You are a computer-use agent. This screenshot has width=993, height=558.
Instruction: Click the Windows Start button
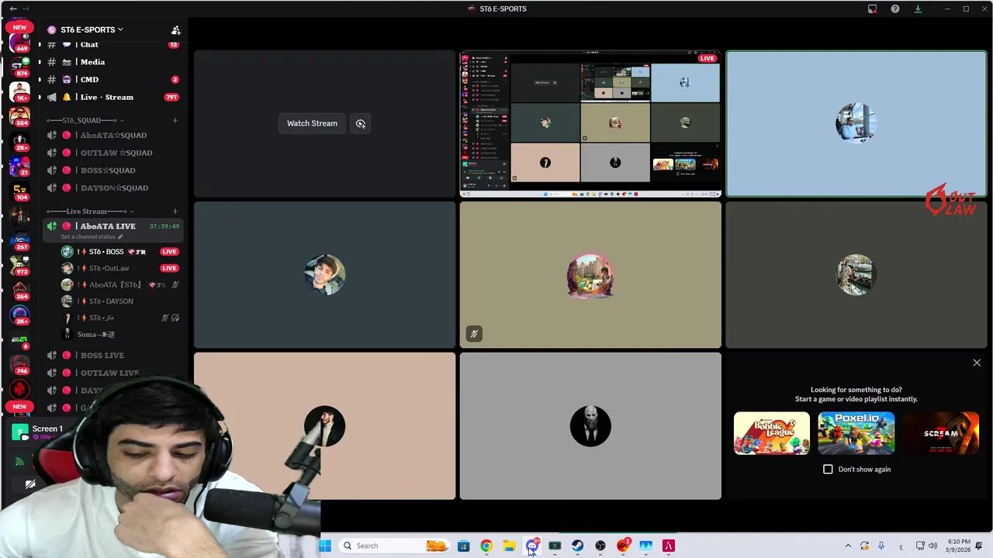click(x=325, y=546)
